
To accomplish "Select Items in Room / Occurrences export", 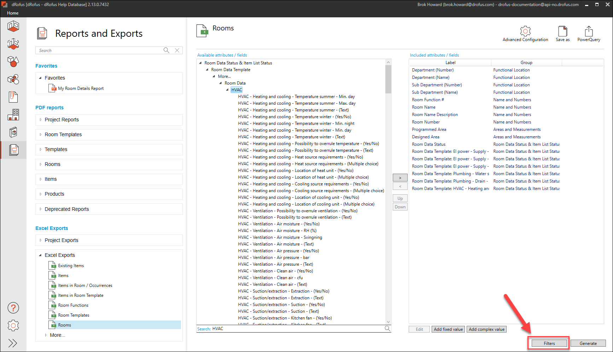I will (85, 285).
